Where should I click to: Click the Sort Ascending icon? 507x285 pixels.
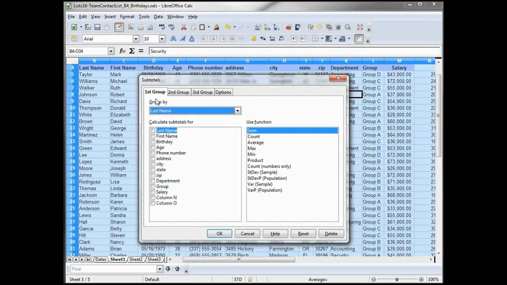coord(267,27)
